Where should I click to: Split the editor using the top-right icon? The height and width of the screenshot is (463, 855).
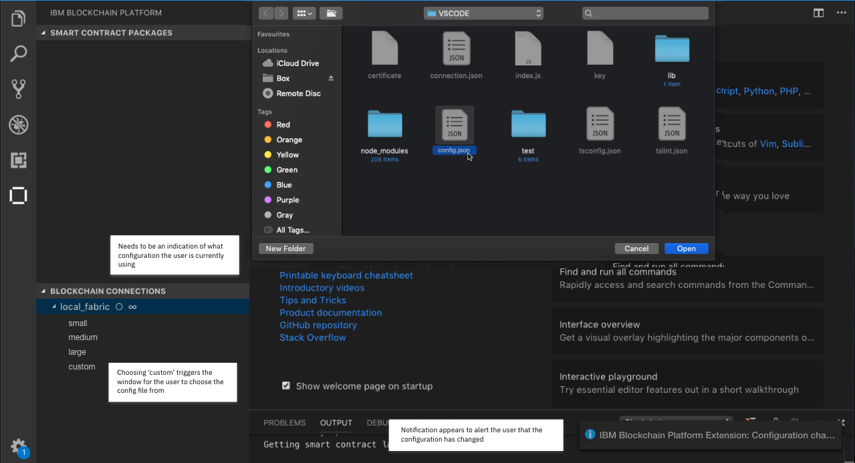tap(818, 13)
